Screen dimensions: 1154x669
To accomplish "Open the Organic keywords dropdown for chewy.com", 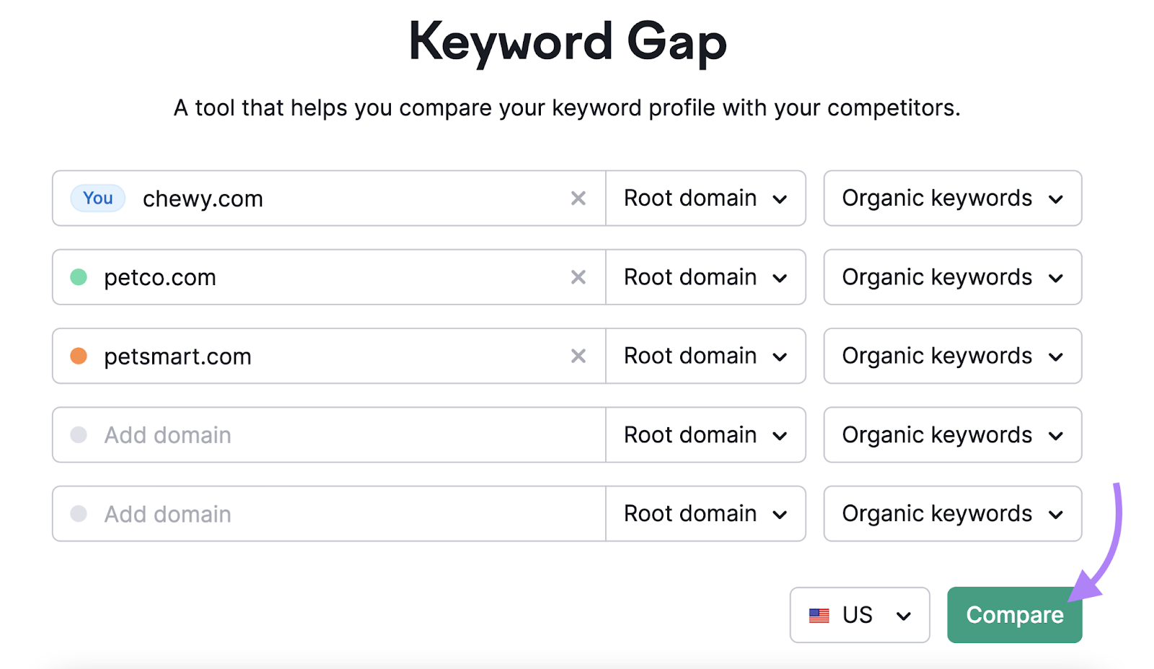I will (x=952, y=198).
